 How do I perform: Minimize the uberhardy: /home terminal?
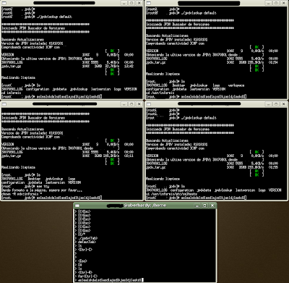click(197, 206)
